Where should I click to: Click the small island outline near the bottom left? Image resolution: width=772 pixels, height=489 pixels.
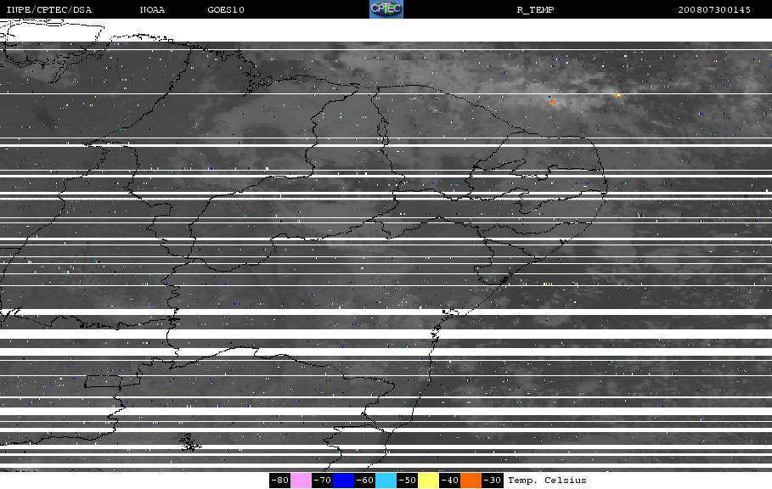tap(190, 442)
